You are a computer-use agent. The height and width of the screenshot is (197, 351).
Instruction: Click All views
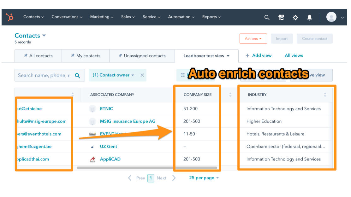294,55
